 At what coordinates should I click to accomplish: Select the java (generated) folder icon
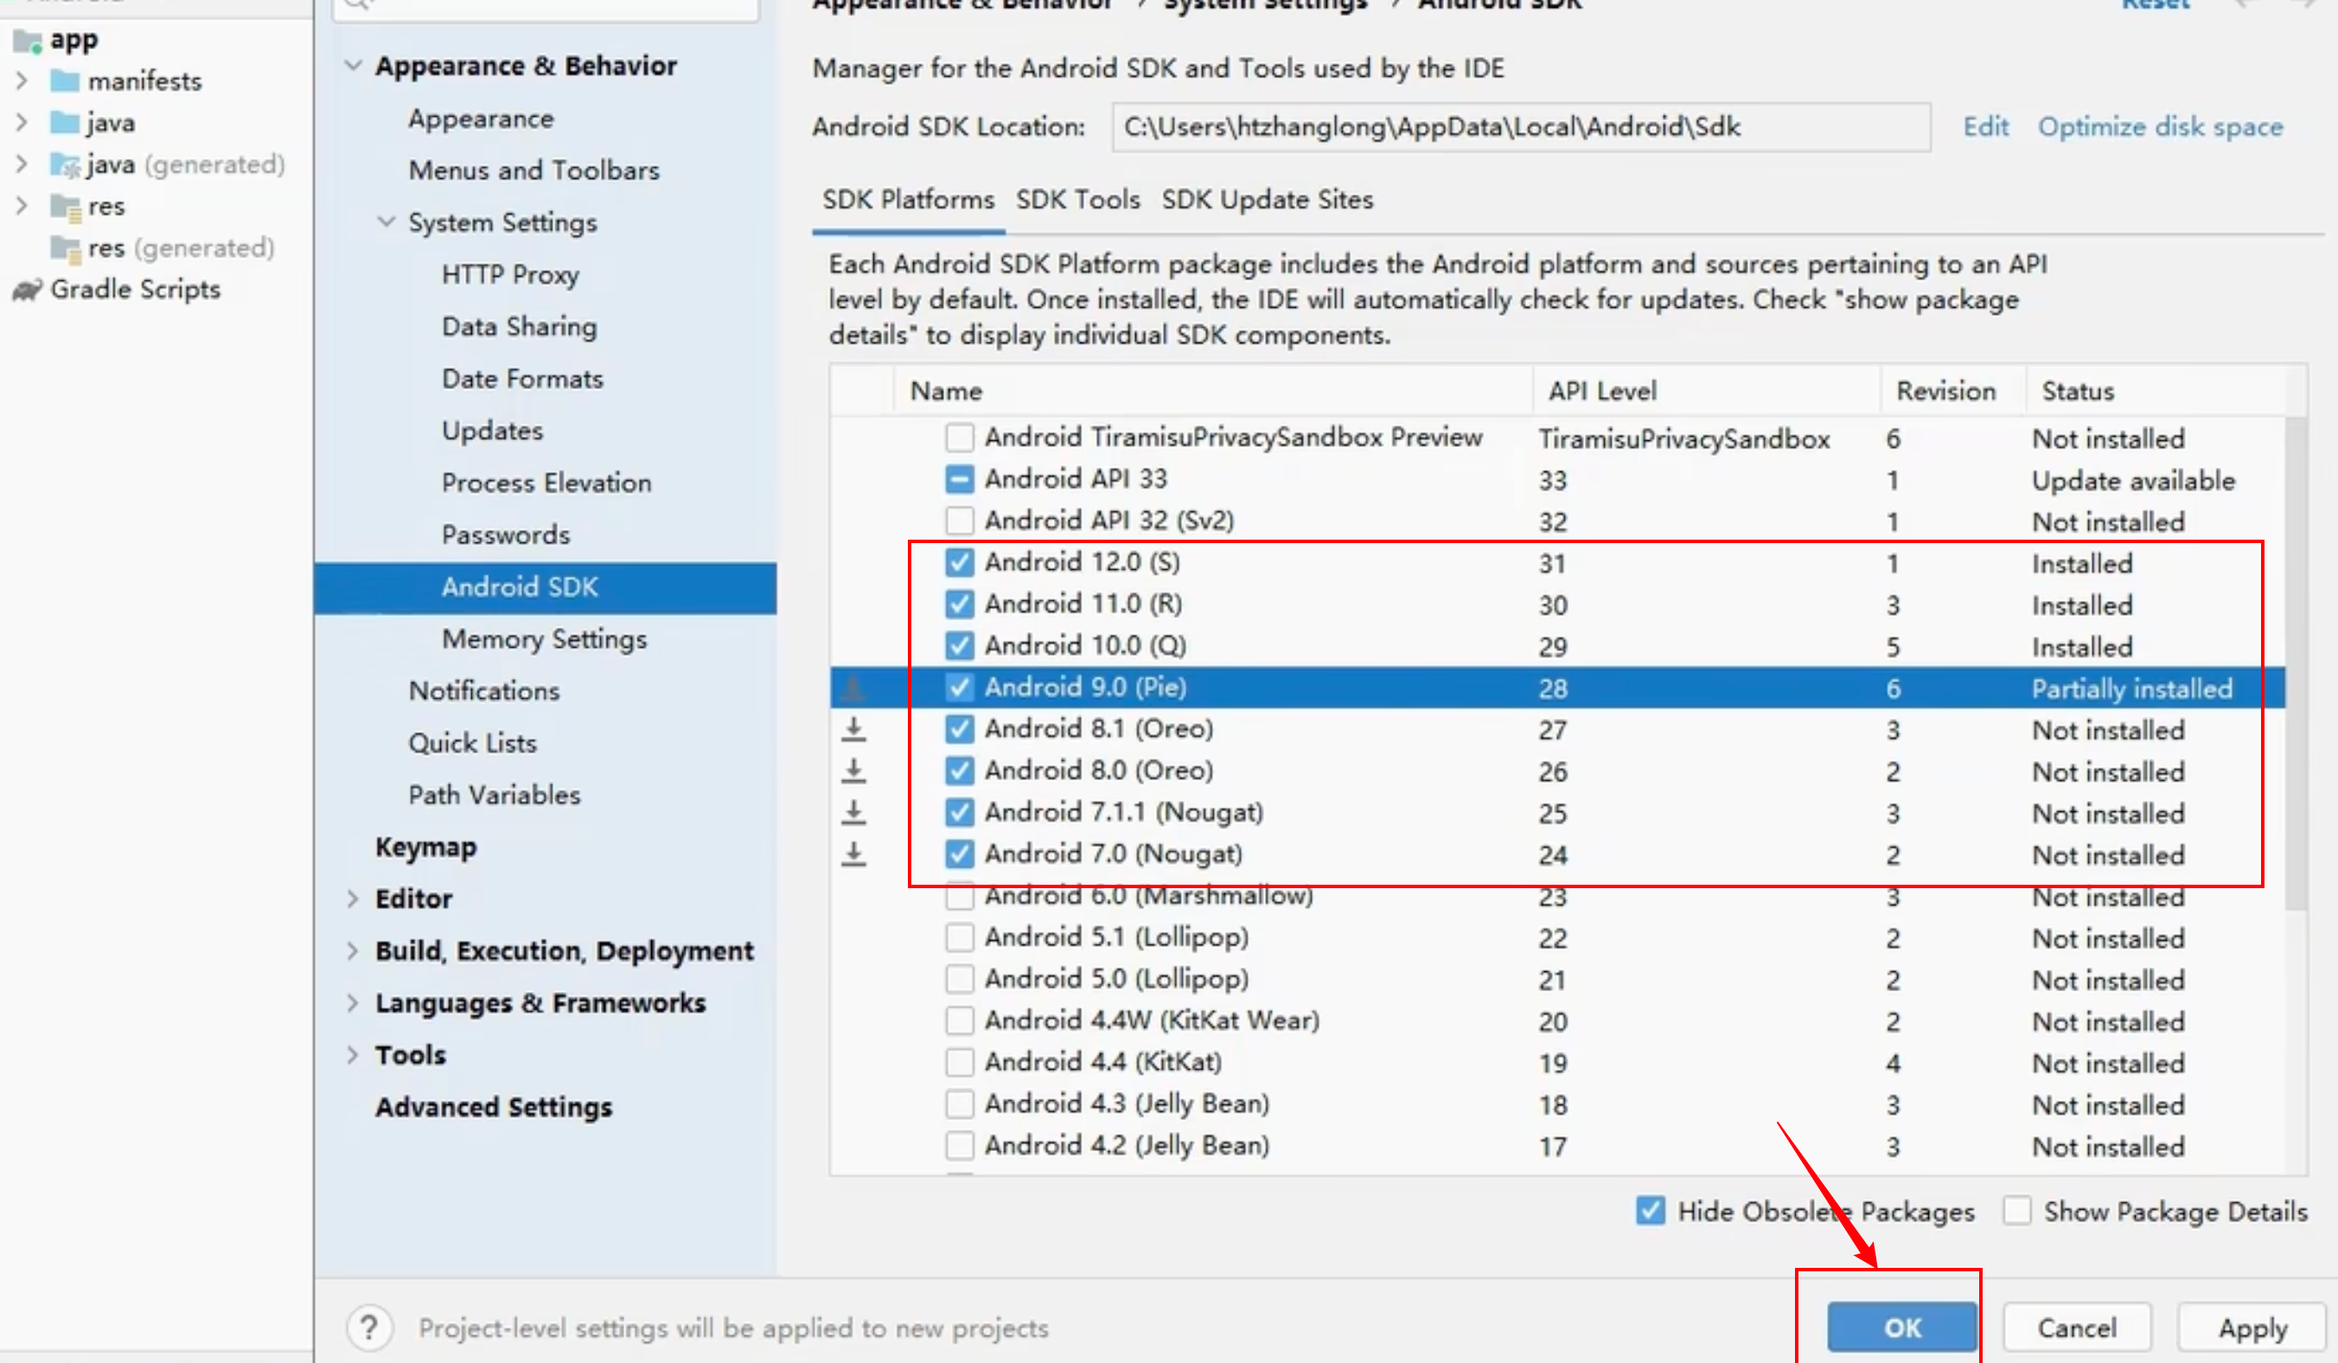coord(65,164)
